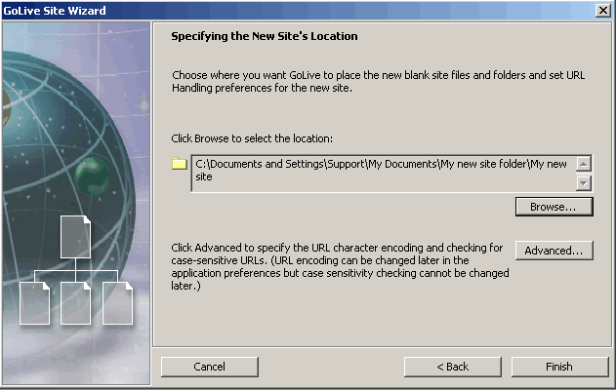Screen dimensions: 616x390
Task: Finish the site wizard
Action: point(559,367)
